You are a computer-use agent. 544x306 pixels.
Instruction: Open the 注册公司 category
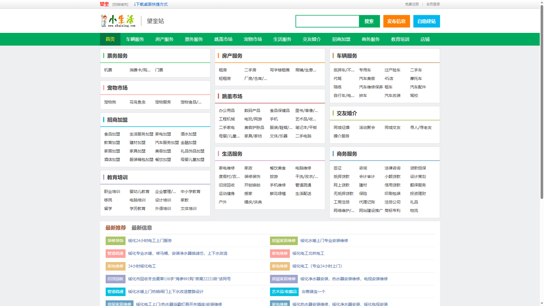click(x=393, y=202)
